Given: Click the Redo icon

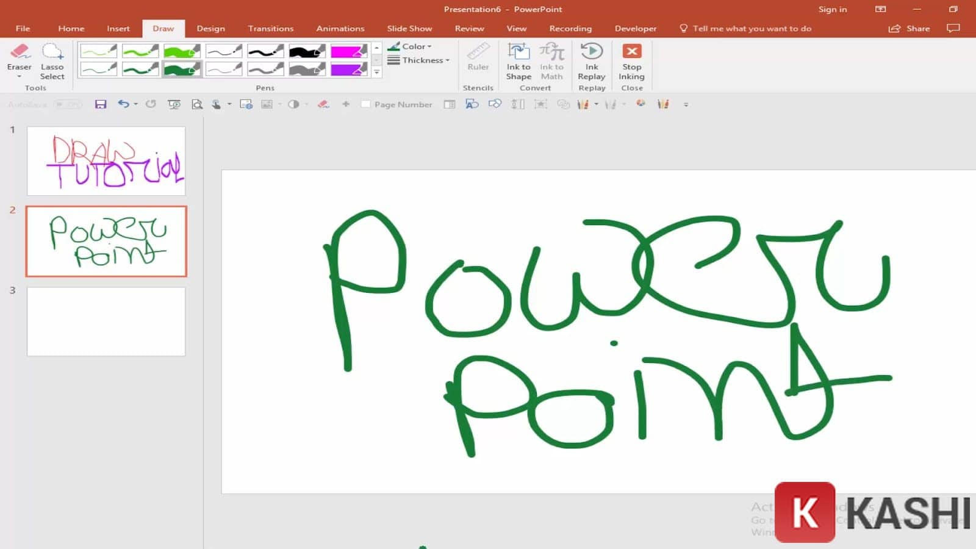Looking at the screenshot, I should click(150, 104).
